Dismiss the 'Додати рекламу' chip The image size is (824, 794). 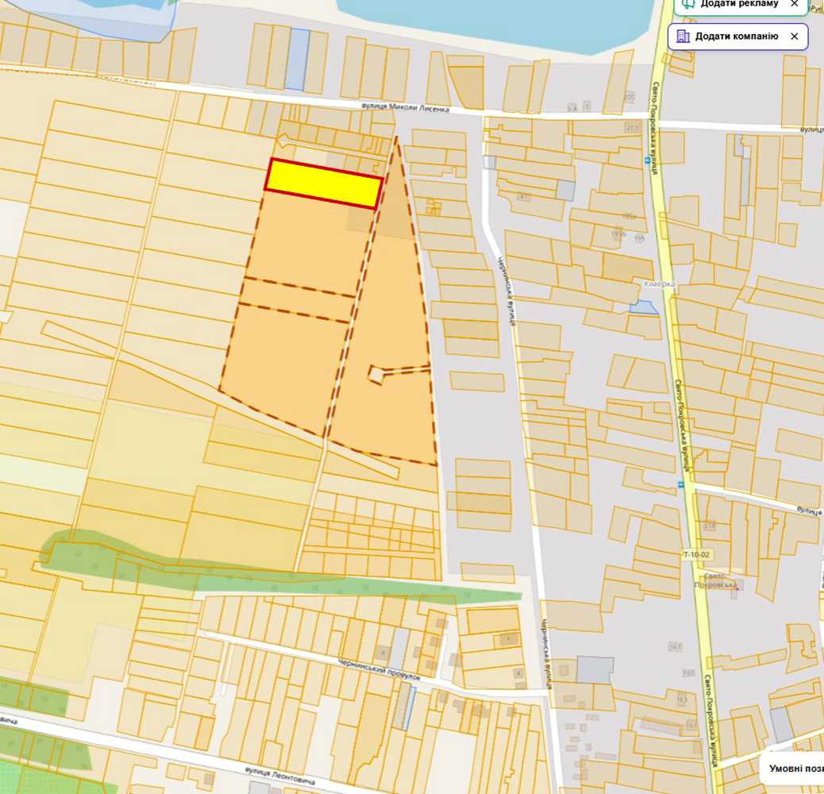(794, 4)
